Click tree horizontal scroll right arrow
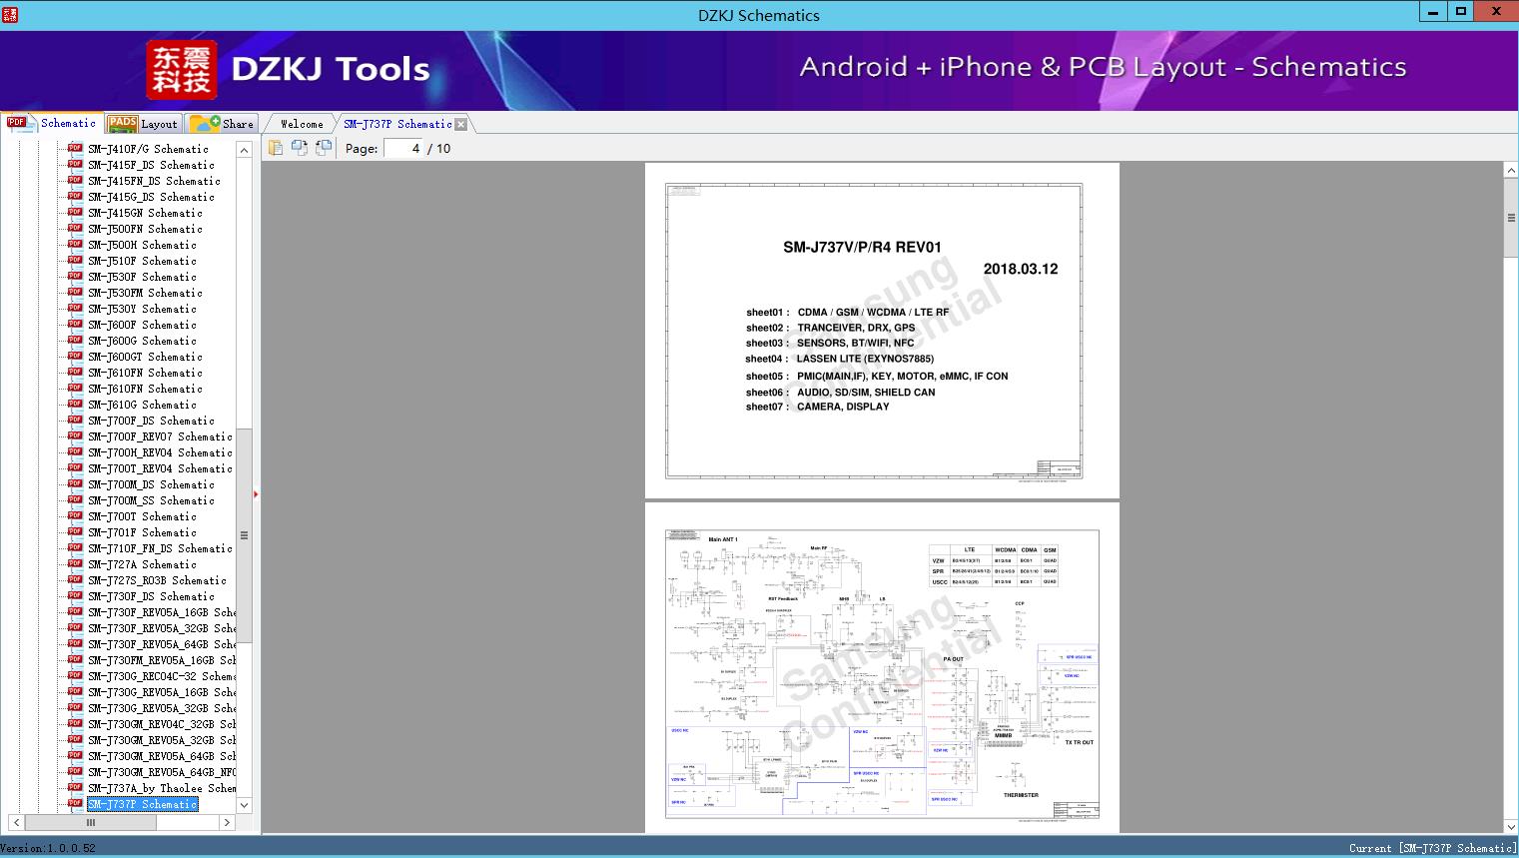 tap(227, 823)
